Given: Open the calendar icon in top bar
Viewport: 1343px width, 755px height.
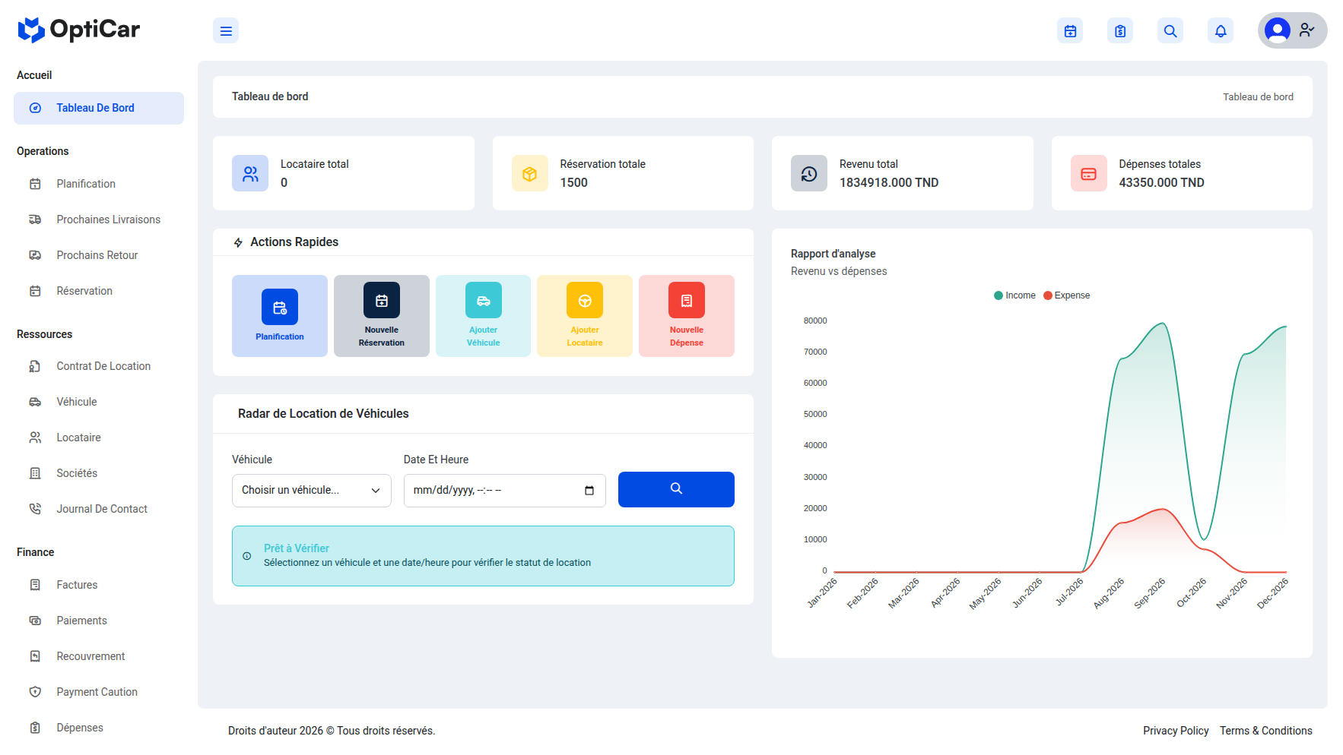Looking at the screenshot, I should tap(1070, 31).
